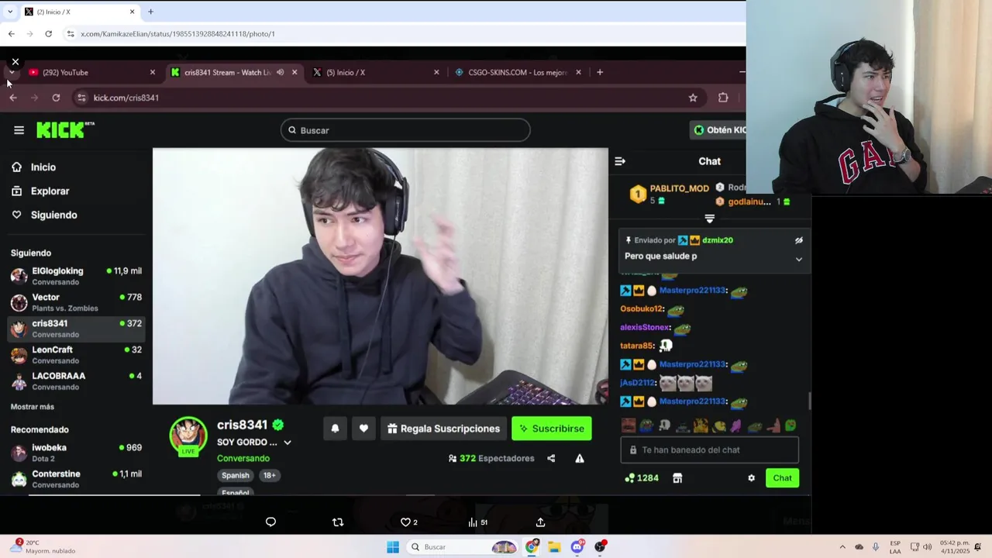Screen dimensions: 992x558
Task: Expand the SOY GORDO stream title chevron
Action: (288, 443)
